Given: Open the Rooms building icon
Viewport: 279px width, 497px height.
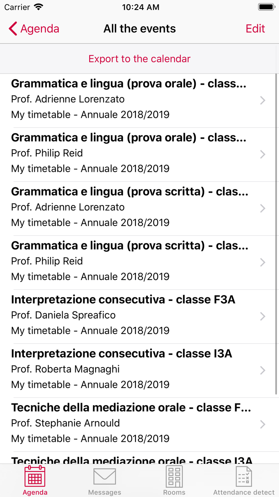Looking at the screenshot, I should click(174, 476).
